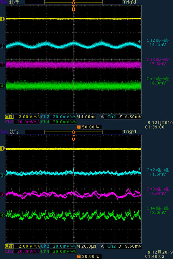Click Ch4 20.0mV scale readout in 20.0µs capture
This screenshot has width=173, height=259.
pyautogui.click(x=58, y=252)
